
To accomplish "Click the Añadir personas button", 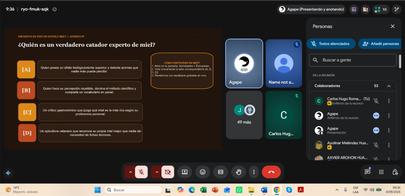I will pos(379,44).
